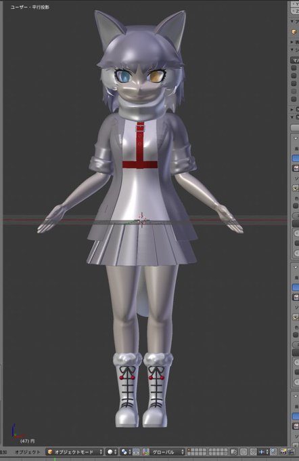Open the pivot point dropdown

(127, 452)
